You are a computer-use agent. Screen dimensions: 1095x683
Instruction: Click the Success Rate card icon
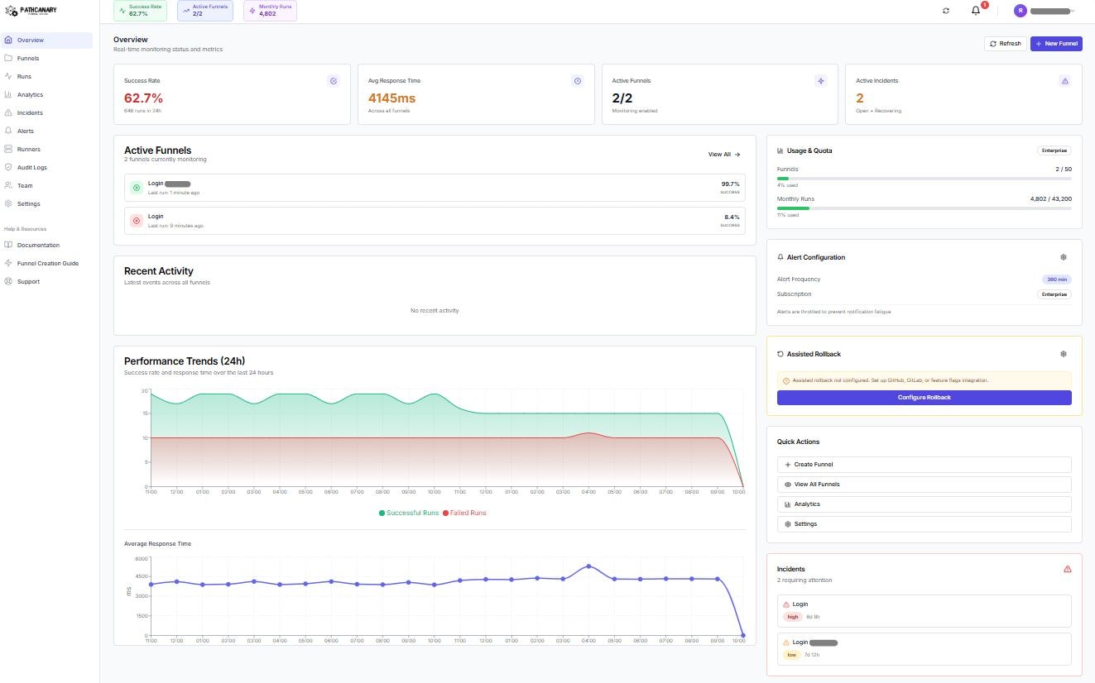click(333, 81)
